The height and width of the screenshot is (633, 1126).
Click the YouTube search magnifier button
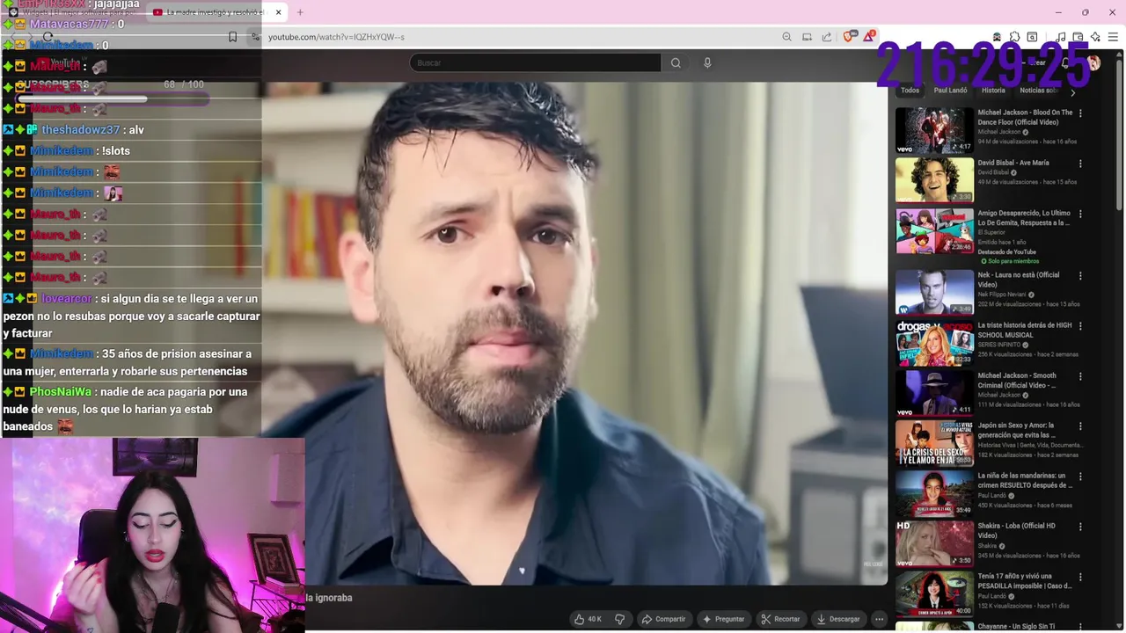[x=676, y=62]
